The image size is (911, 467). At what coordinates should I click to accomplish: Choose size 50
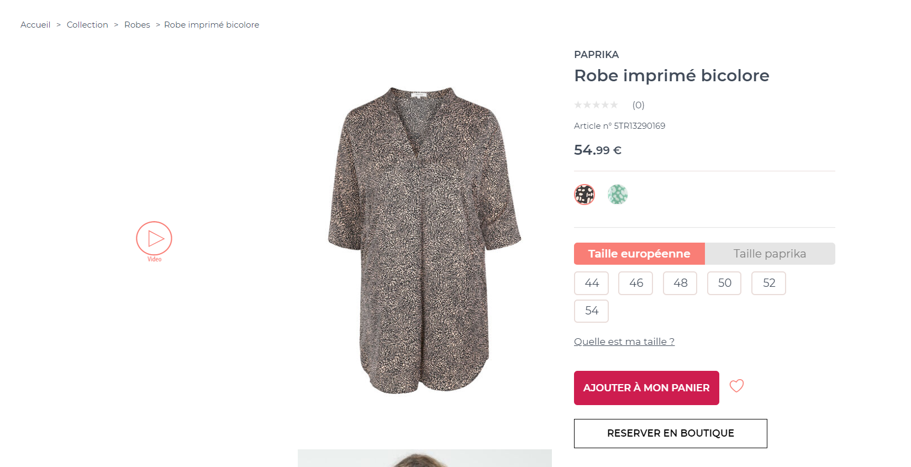tap(724, 283)
